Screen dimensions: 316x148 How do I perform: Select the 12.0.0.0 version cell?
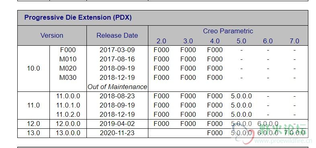[x=68, y=124]
